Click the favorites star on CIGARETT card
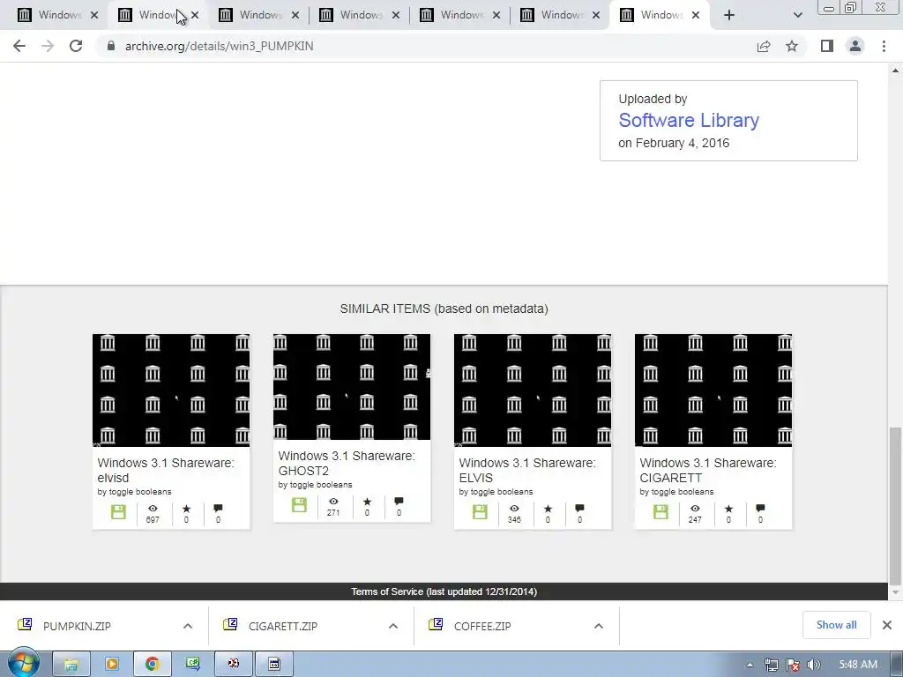The height and width of the screenshot is (677, 903). 728,509
